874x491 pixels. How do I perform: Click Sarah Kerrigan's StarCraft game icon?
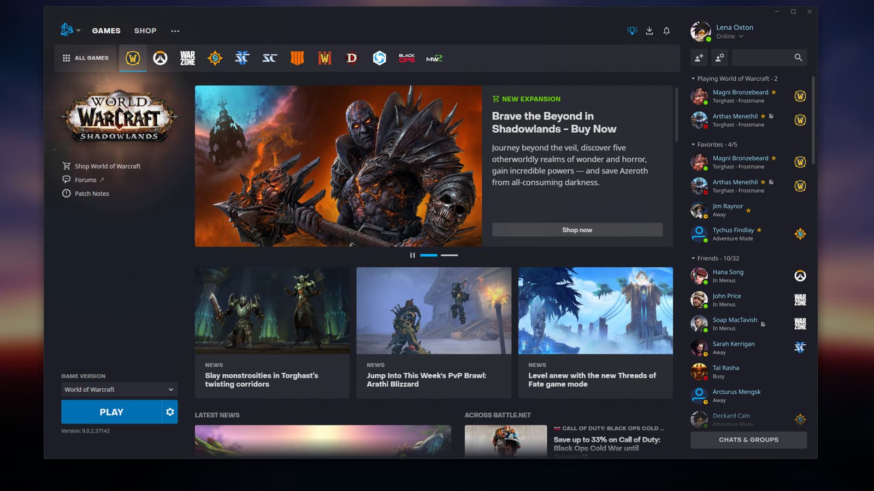tap(800, 348)
